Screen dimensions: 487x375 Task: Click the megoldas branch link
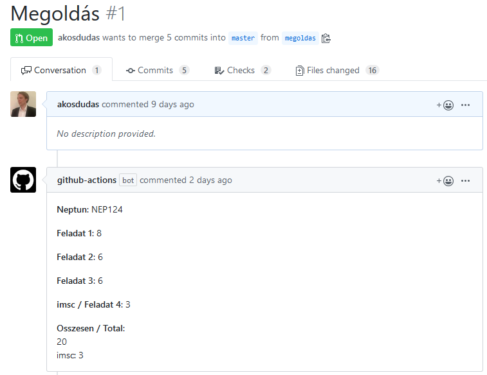300,38
